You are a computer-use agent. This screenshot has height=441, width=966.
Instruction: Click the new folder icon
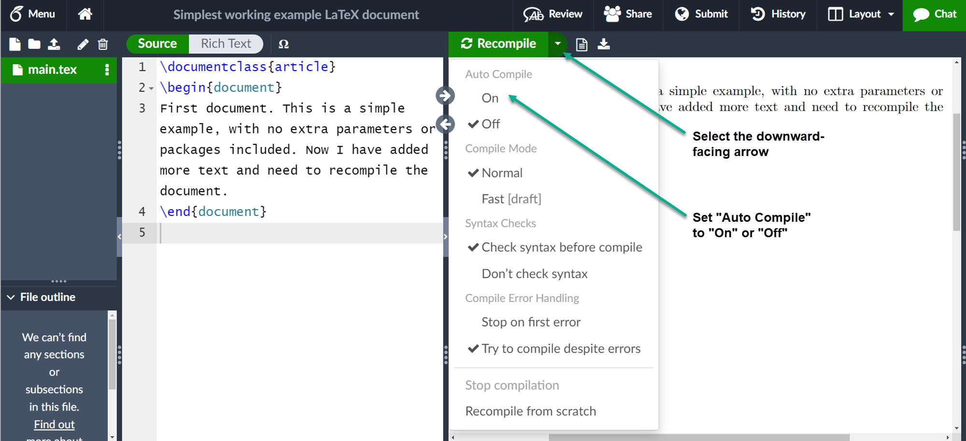(34, 44)
